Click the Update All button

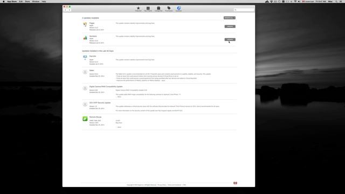230,18
